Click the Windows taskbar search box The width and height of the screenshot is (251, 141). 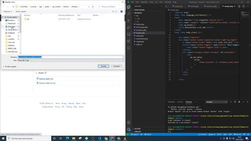[x=29, y=138]
